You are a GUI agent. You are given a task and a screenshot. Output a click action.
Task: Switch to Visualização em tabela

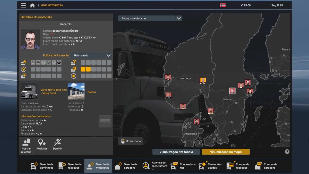point(176,152)
